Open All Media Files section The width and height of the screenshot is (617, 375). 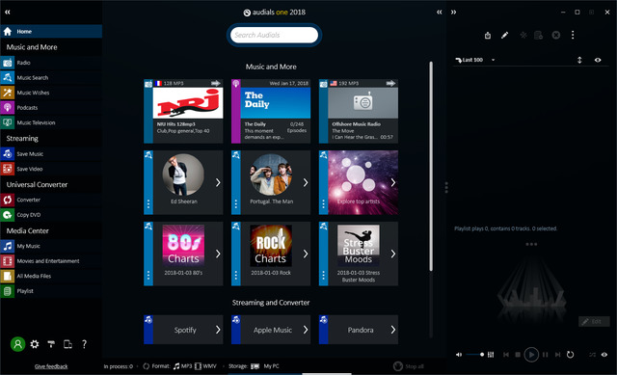click(x=51, y=276)
